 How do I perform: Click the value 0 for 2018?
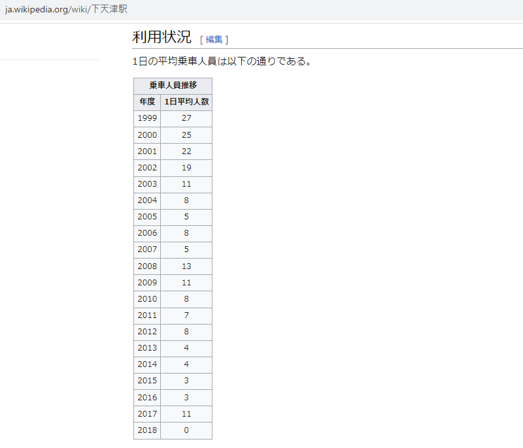(x=186, y=430)
